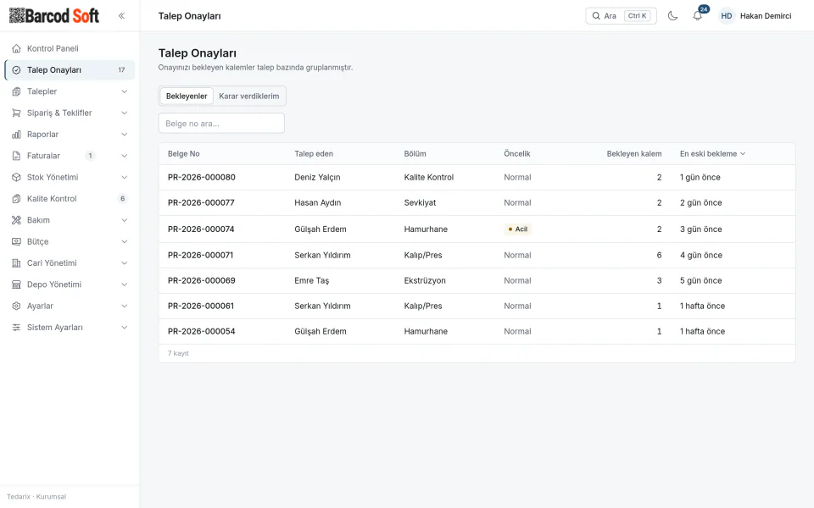Click the Ekstrüzyon department cell

tap(425, 280)
